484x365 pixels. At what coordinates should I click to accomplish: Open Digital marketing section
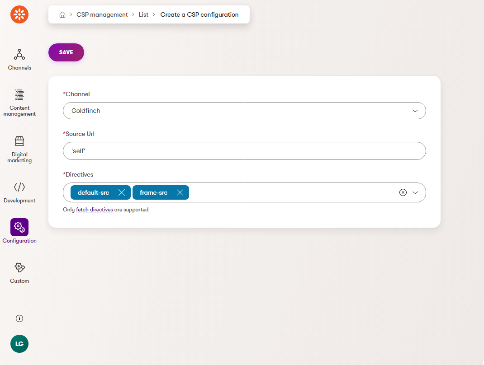point(19,149)
